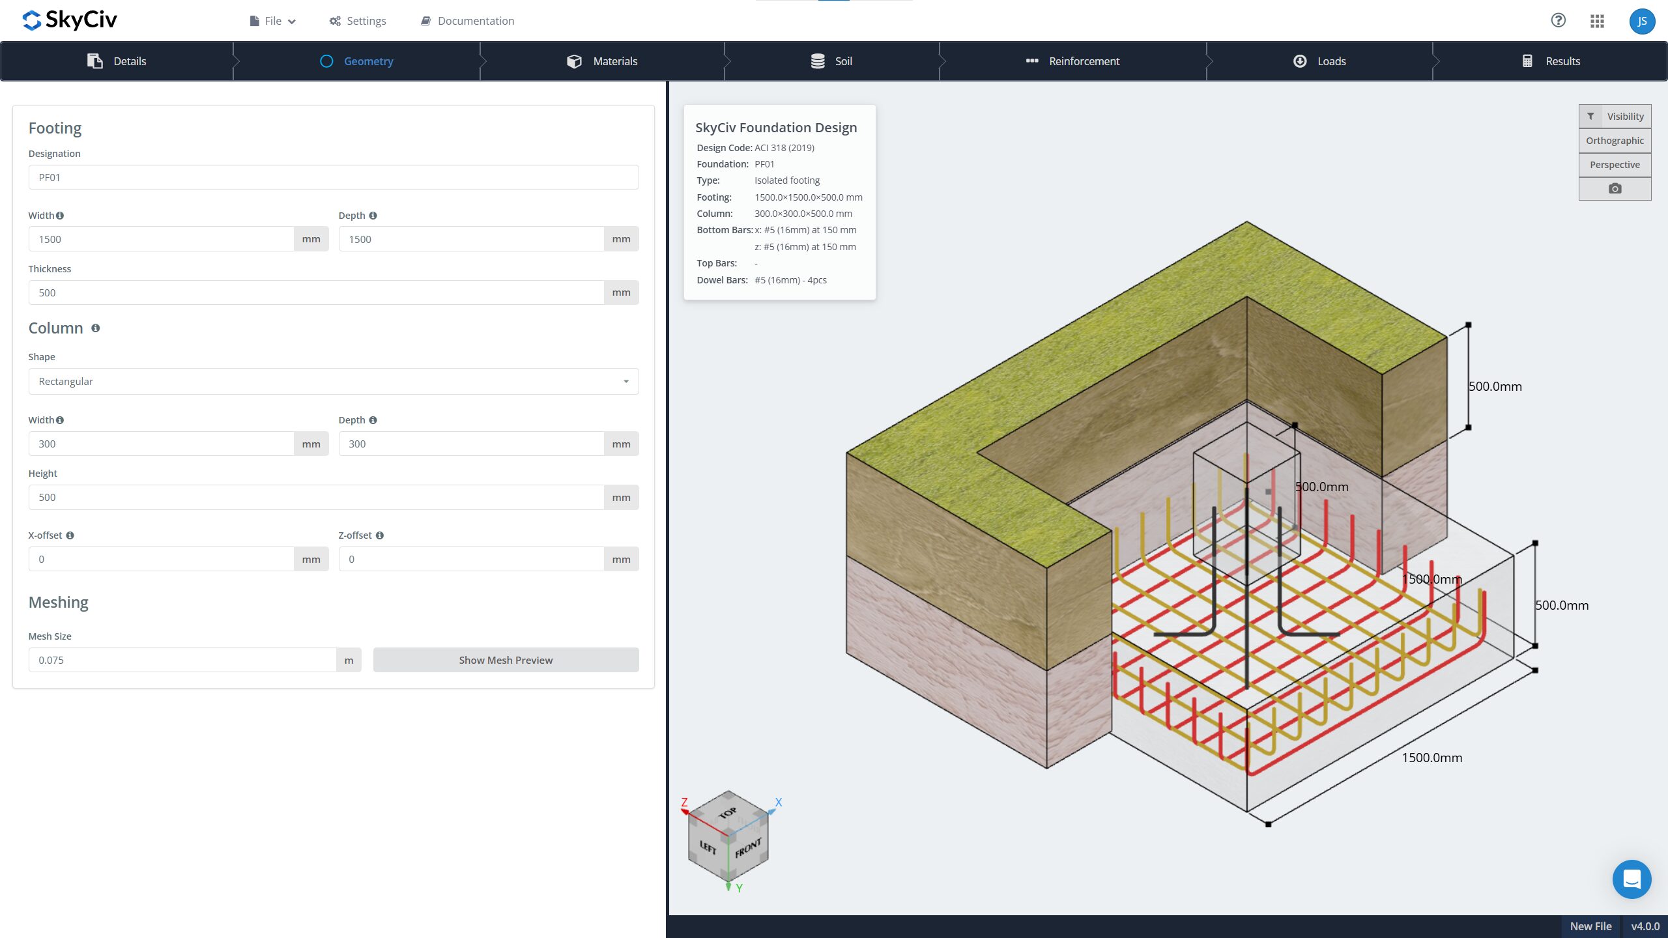
Task: Go to the Results step
Action: pyautogui.click(x=1551, y=61)
